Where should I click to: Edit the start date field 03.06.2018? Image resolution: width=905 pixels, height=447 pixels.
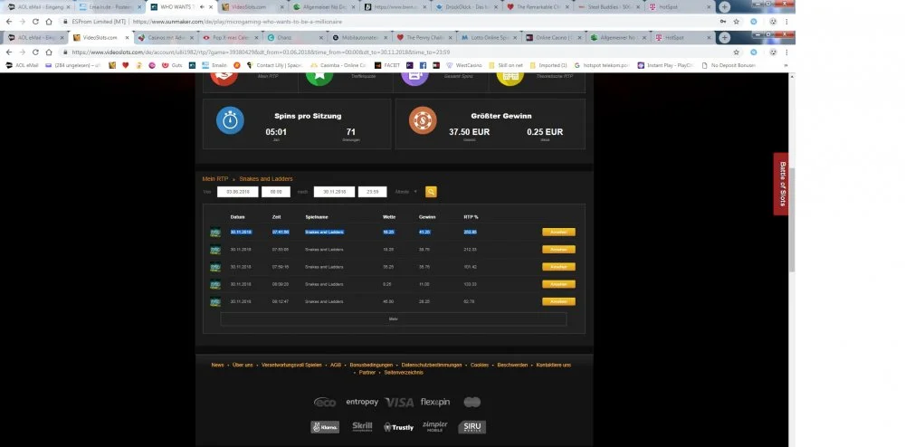237,192
